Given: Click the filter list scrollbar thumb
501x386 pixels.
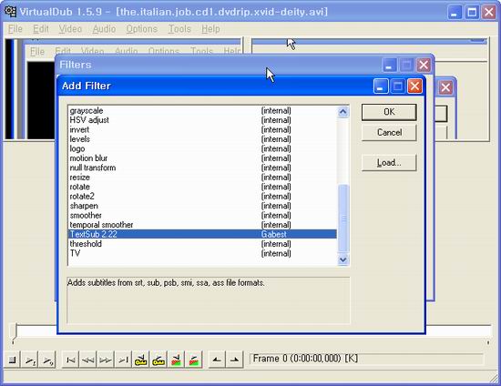Looking at the screenshot, I should [343, 218].
